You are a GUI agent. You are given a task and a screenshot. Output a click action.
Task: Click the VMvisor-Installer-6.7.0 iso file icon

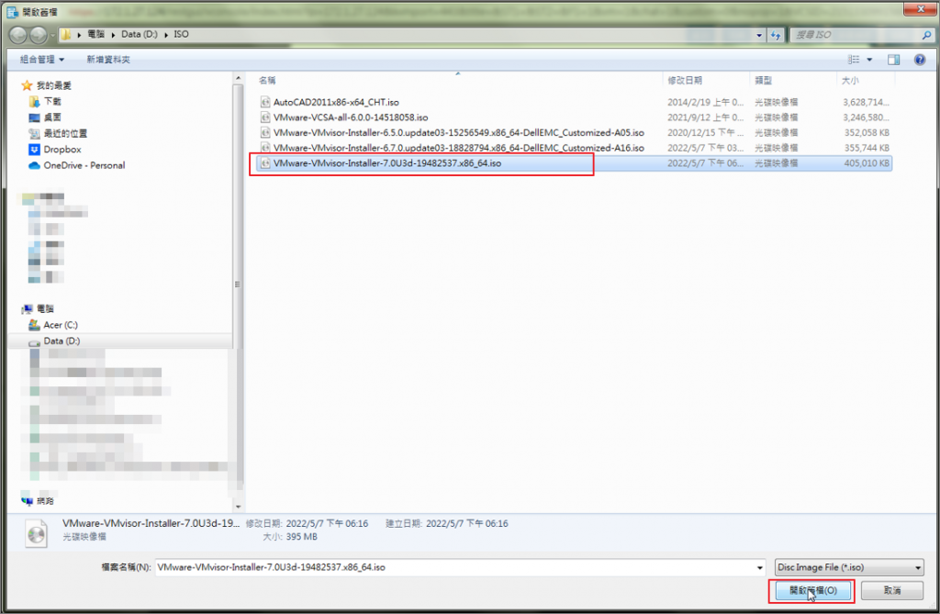pyautogui.click(x=265, y=148)
